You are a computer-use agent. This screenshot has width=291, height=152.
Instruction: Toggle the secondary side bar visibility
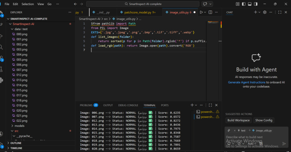256,4
